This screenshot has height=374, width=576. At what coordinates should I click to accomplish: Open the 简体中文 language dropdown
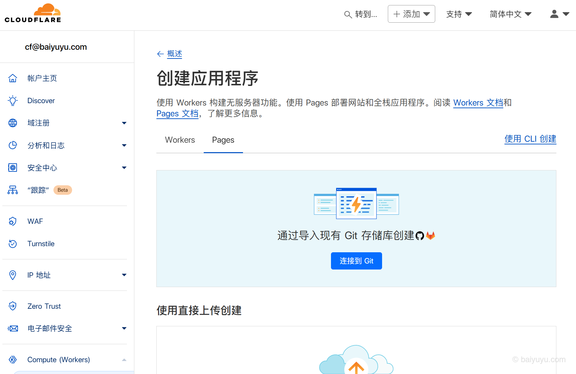(x=510, y=14)
